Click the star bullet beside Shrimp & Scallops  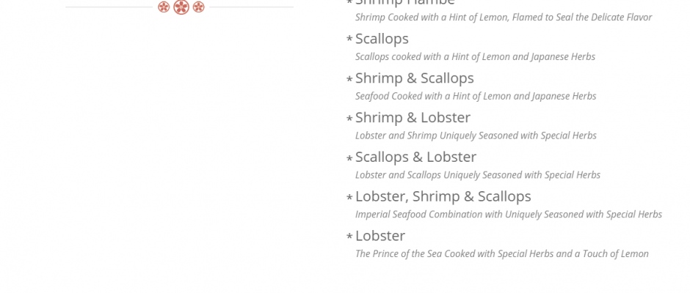(349, 79)
